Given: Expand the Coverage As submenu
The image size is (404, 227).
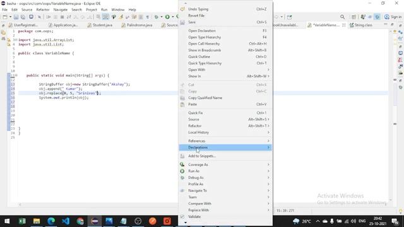Looking at the screenshot, I should pos(225,165).
